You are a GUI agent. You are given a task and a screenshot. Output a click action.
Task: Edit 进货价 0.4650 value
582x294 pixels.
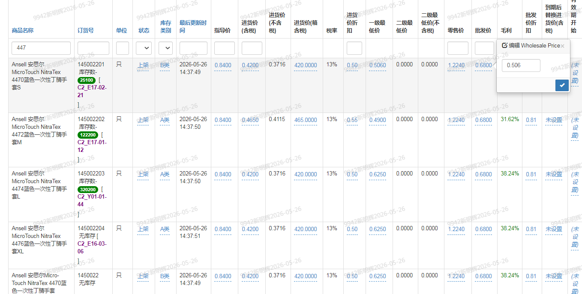point(250,120)
